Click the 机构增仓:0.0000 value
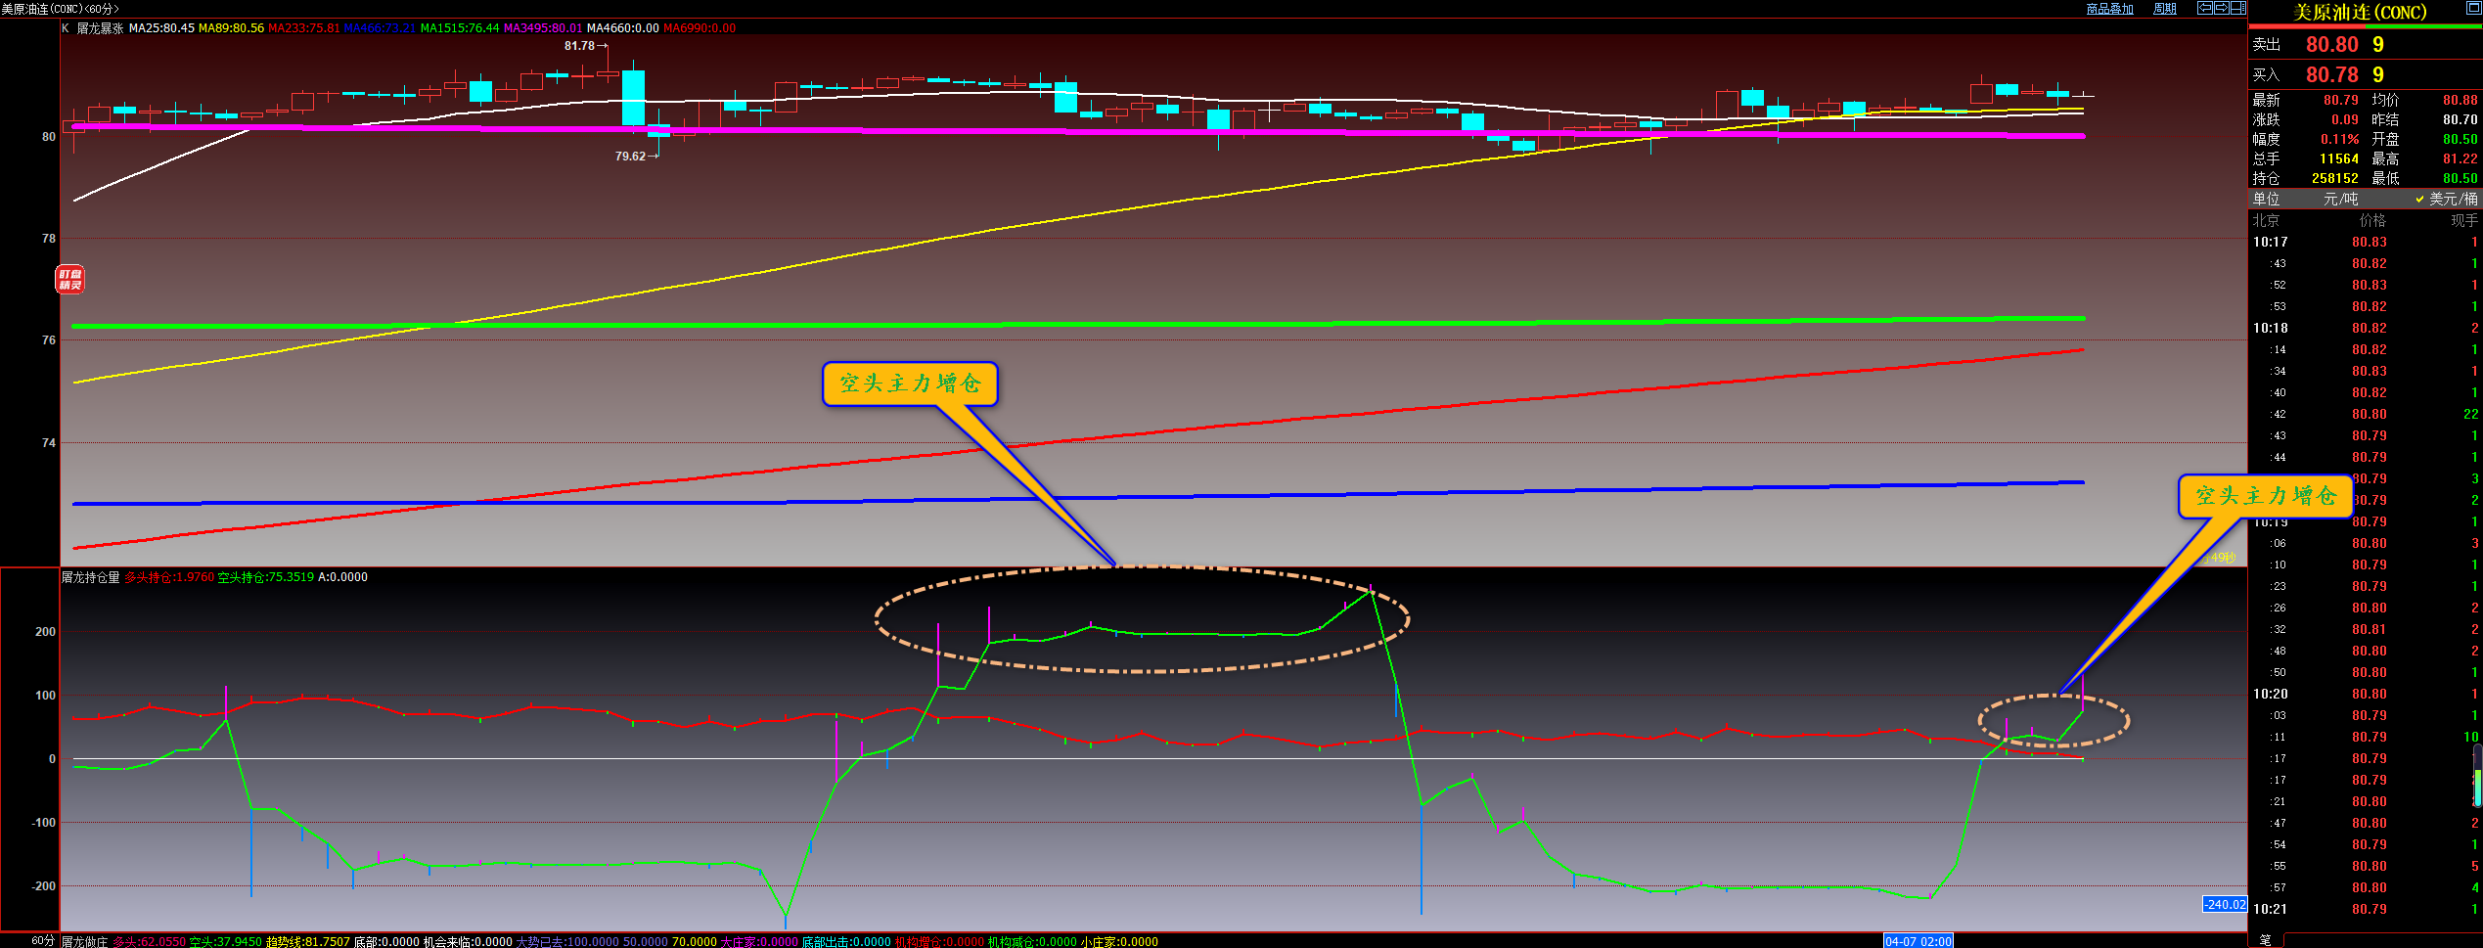 (939, 941)
